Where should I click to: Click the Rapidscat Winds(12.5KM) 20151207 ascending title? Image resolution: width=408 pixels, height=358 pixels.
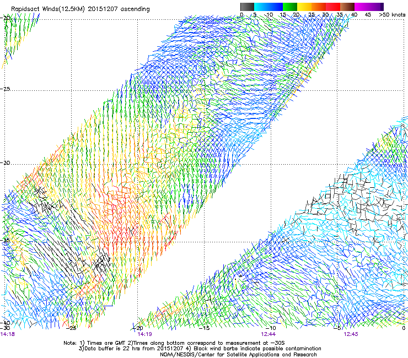click(80, 9)
